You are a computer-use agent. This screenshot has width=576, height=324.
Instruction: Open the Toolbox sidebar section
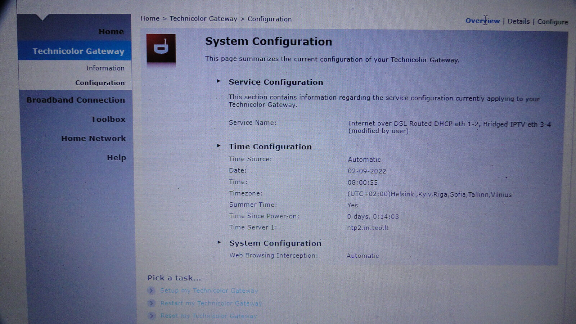click(x=108, y=119)
